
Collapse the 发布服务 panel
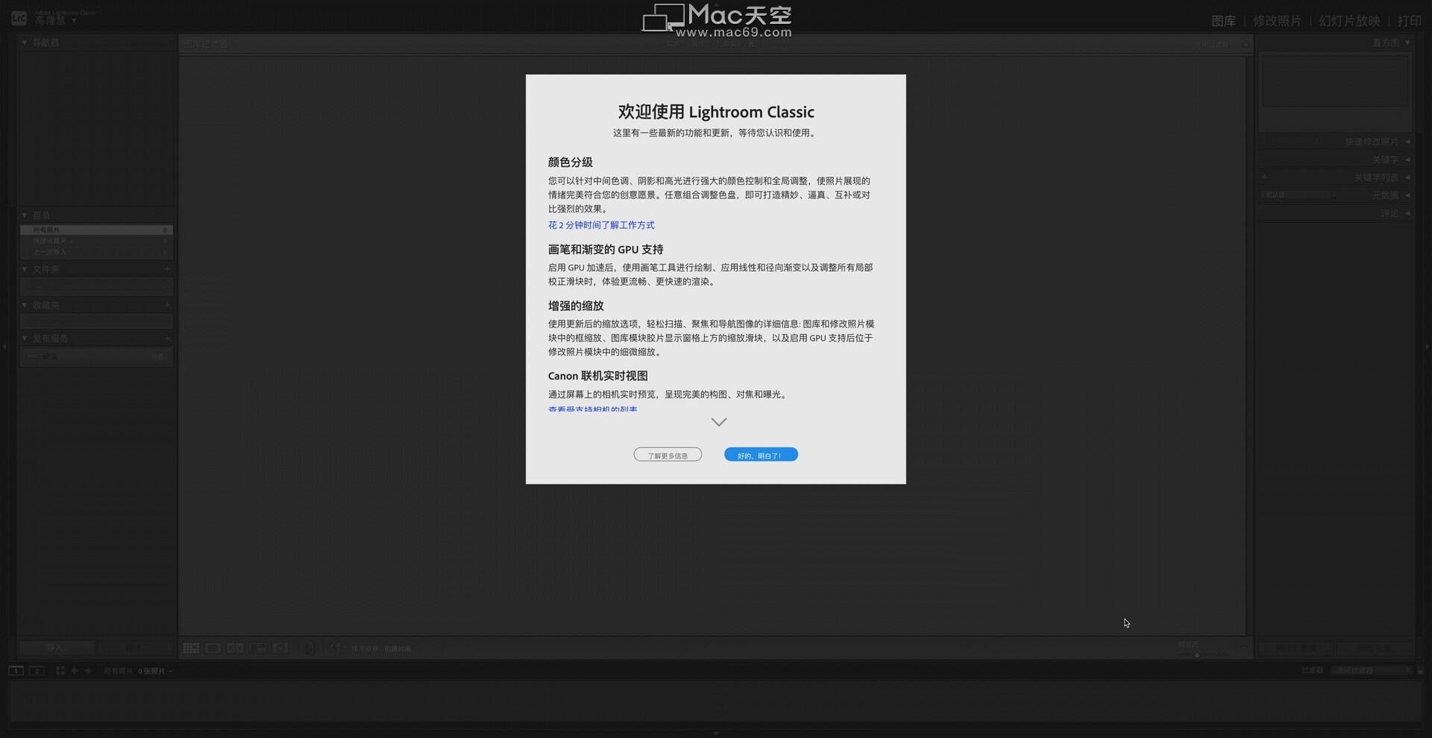tap(25, 338)
